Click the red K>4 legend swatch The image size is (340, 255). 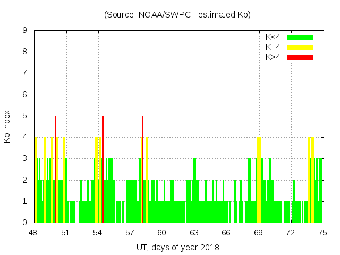(x=300, y=57)
